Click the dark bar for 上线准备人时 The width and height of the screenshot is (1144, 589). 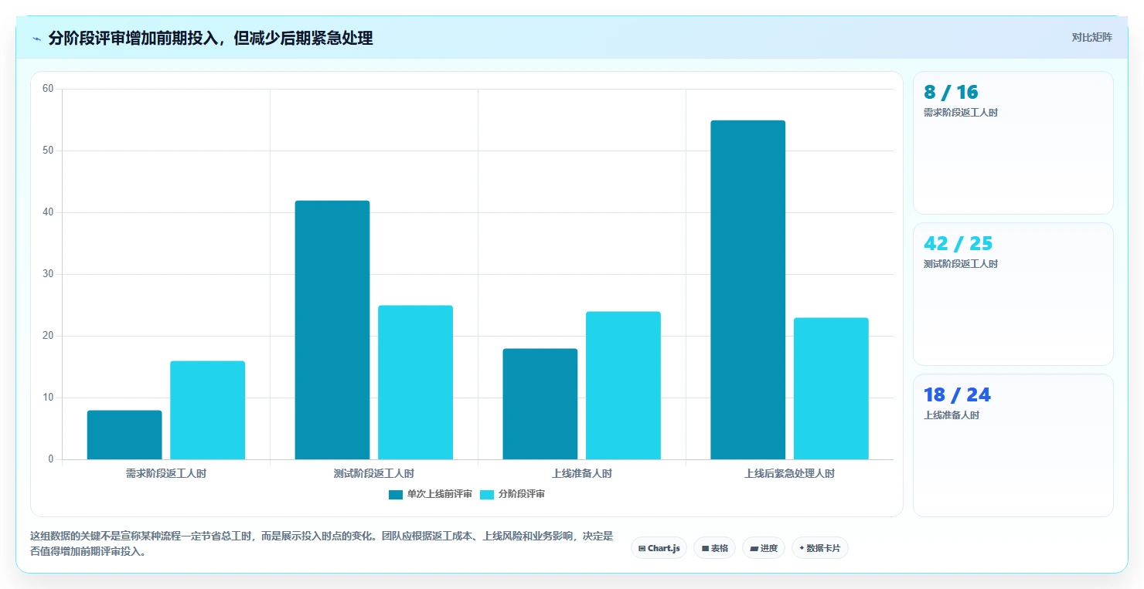pyautogui.click(x=540, y=404)
